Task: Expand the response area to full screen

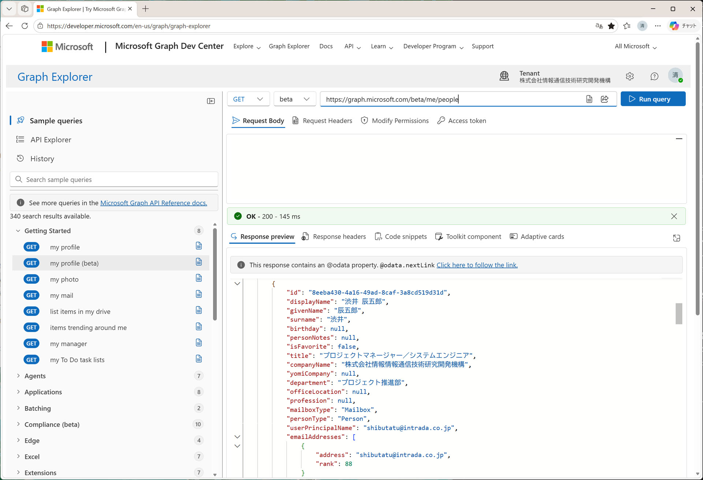Action: (677, 238)
